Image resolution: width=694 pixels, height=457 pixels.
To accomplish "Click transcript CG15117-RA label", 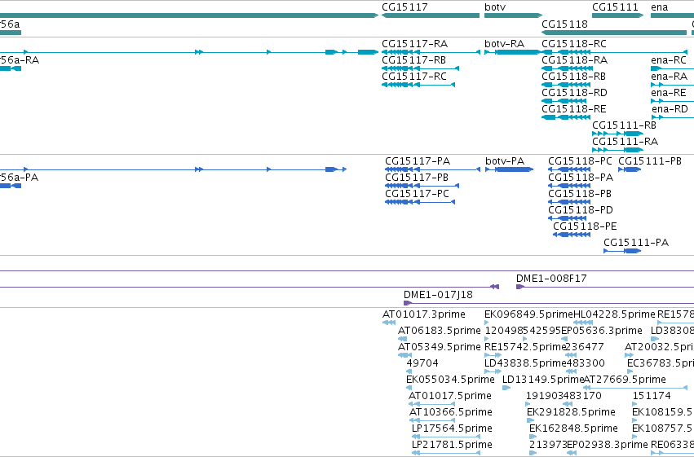I will click(415, 44).
